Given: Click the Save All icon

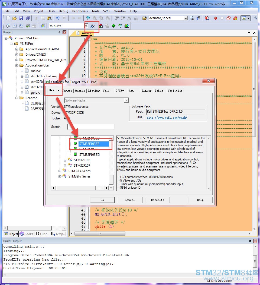Looking at the screenshot, I should [28, 18].
